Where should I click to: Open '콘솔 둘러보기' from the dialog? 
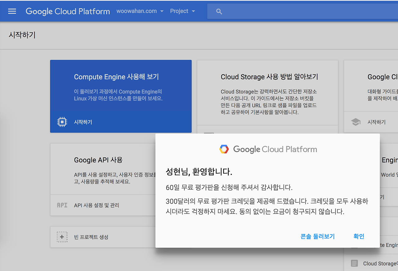click(x=317, y=236)
